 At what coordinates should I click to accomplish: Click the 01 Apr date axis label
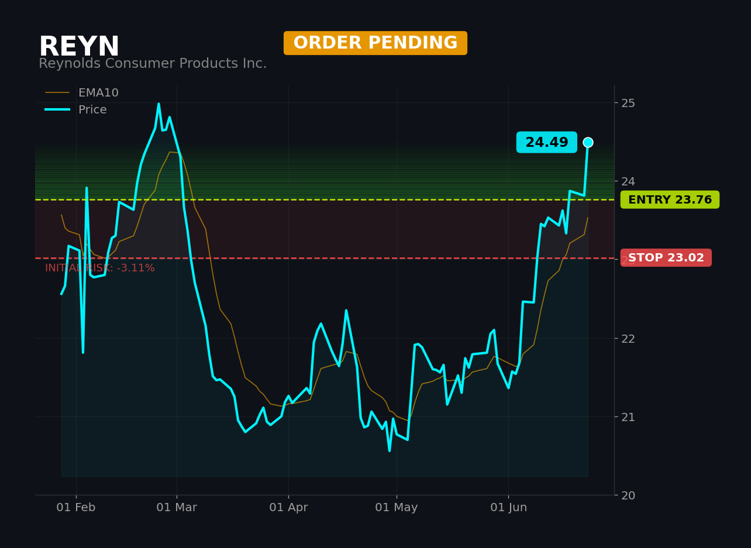(x=288, y=508)
